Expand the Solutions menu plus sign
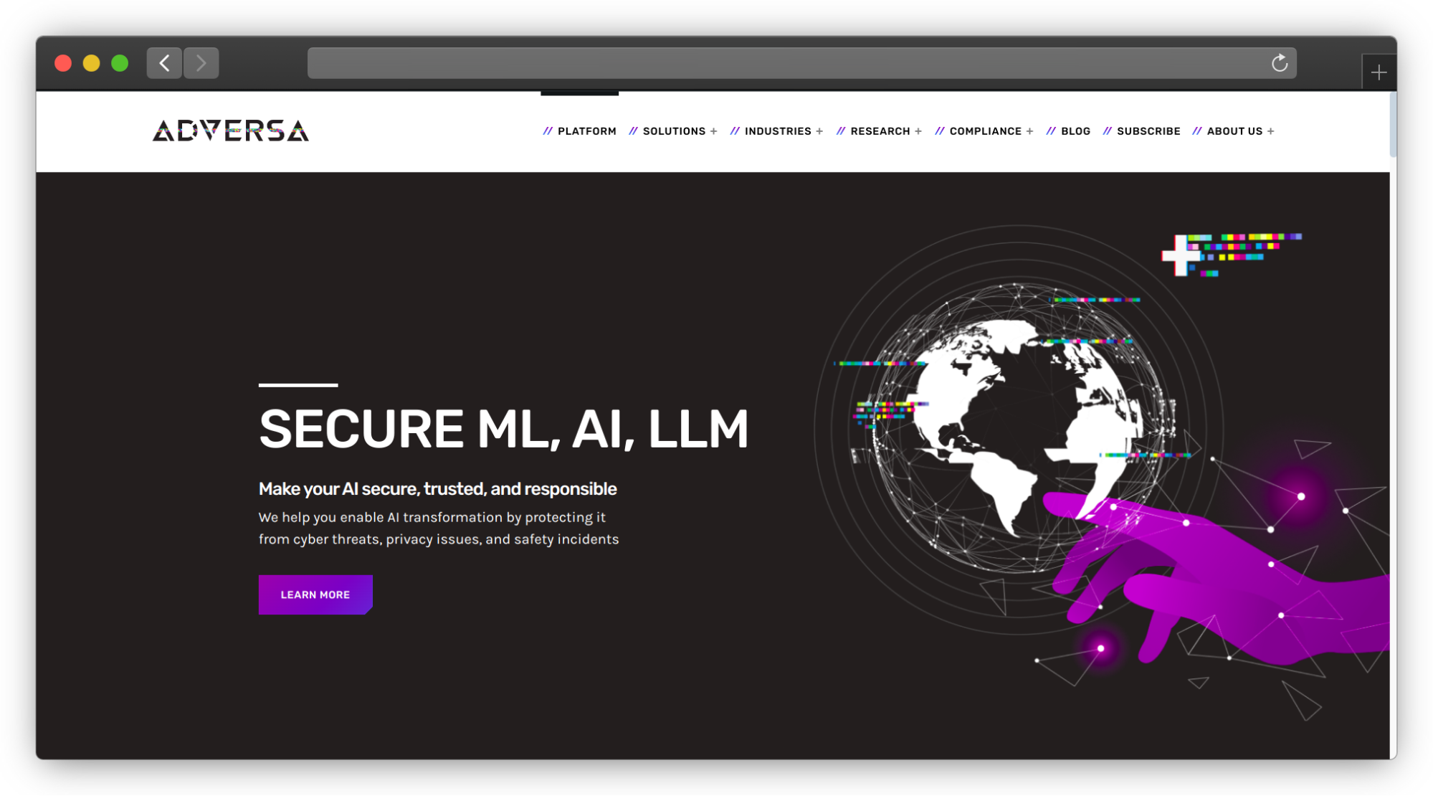Viewport: 1433px width, 796px height. coord(713,131)
